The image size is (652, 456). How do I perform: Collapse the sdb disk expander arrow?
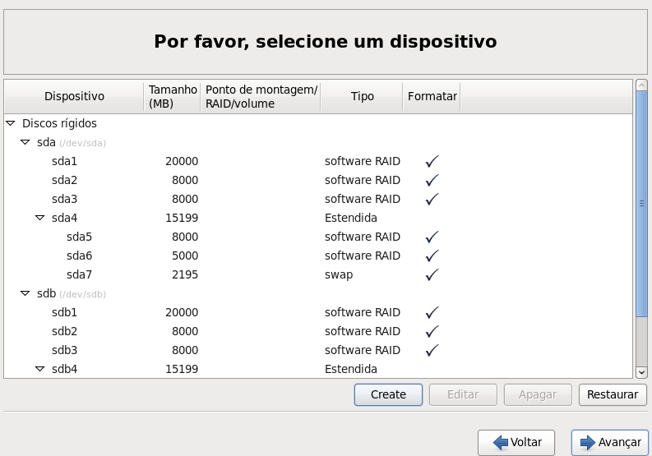click(25, 293)
